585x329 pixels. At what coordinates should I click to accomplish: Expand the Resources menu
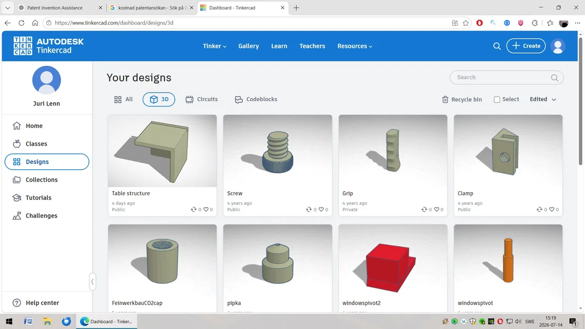click(x=355, y=46)
